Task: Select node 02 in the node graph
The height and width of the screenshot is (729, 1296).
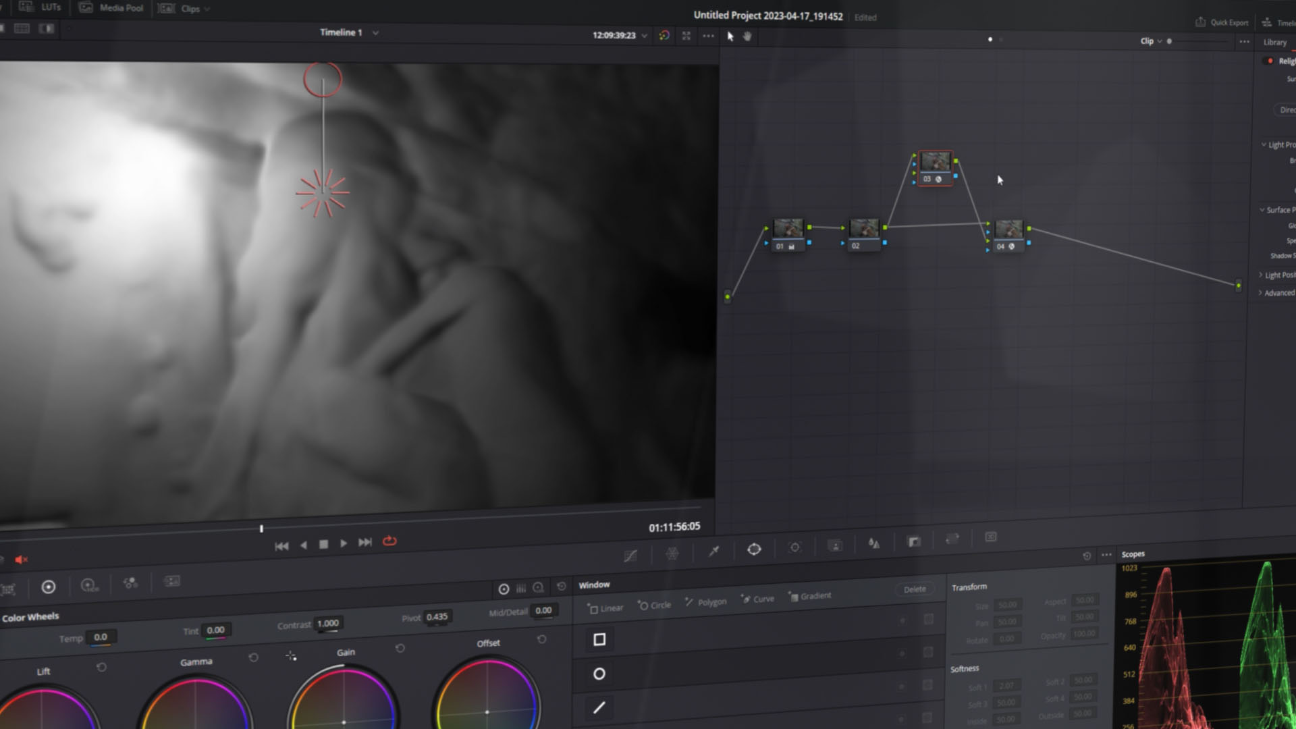Action: pos(864,234)
